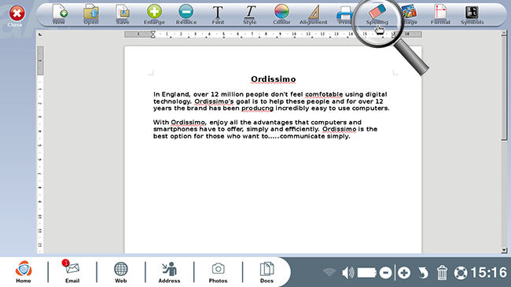Open the Photos app
The image size is (511, 287).
(x=218, y=272)
